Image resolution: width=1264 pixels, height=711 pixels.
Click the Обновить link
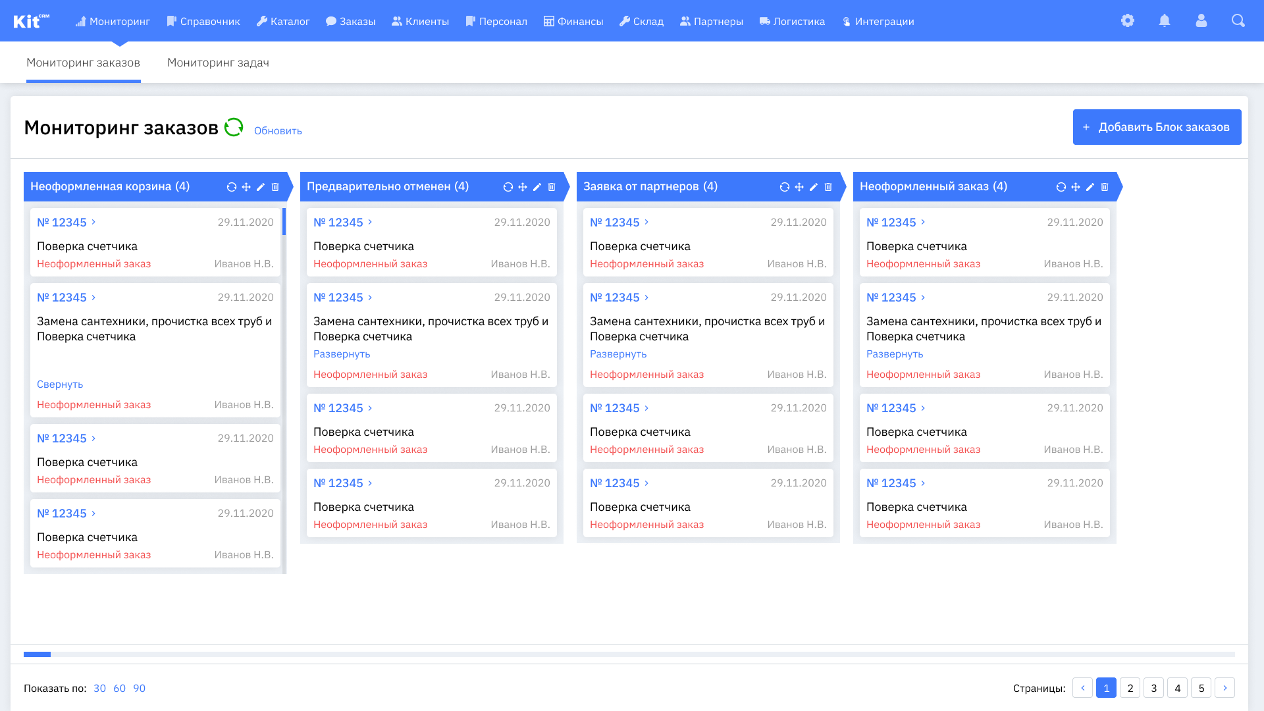(x=278, y=131)
